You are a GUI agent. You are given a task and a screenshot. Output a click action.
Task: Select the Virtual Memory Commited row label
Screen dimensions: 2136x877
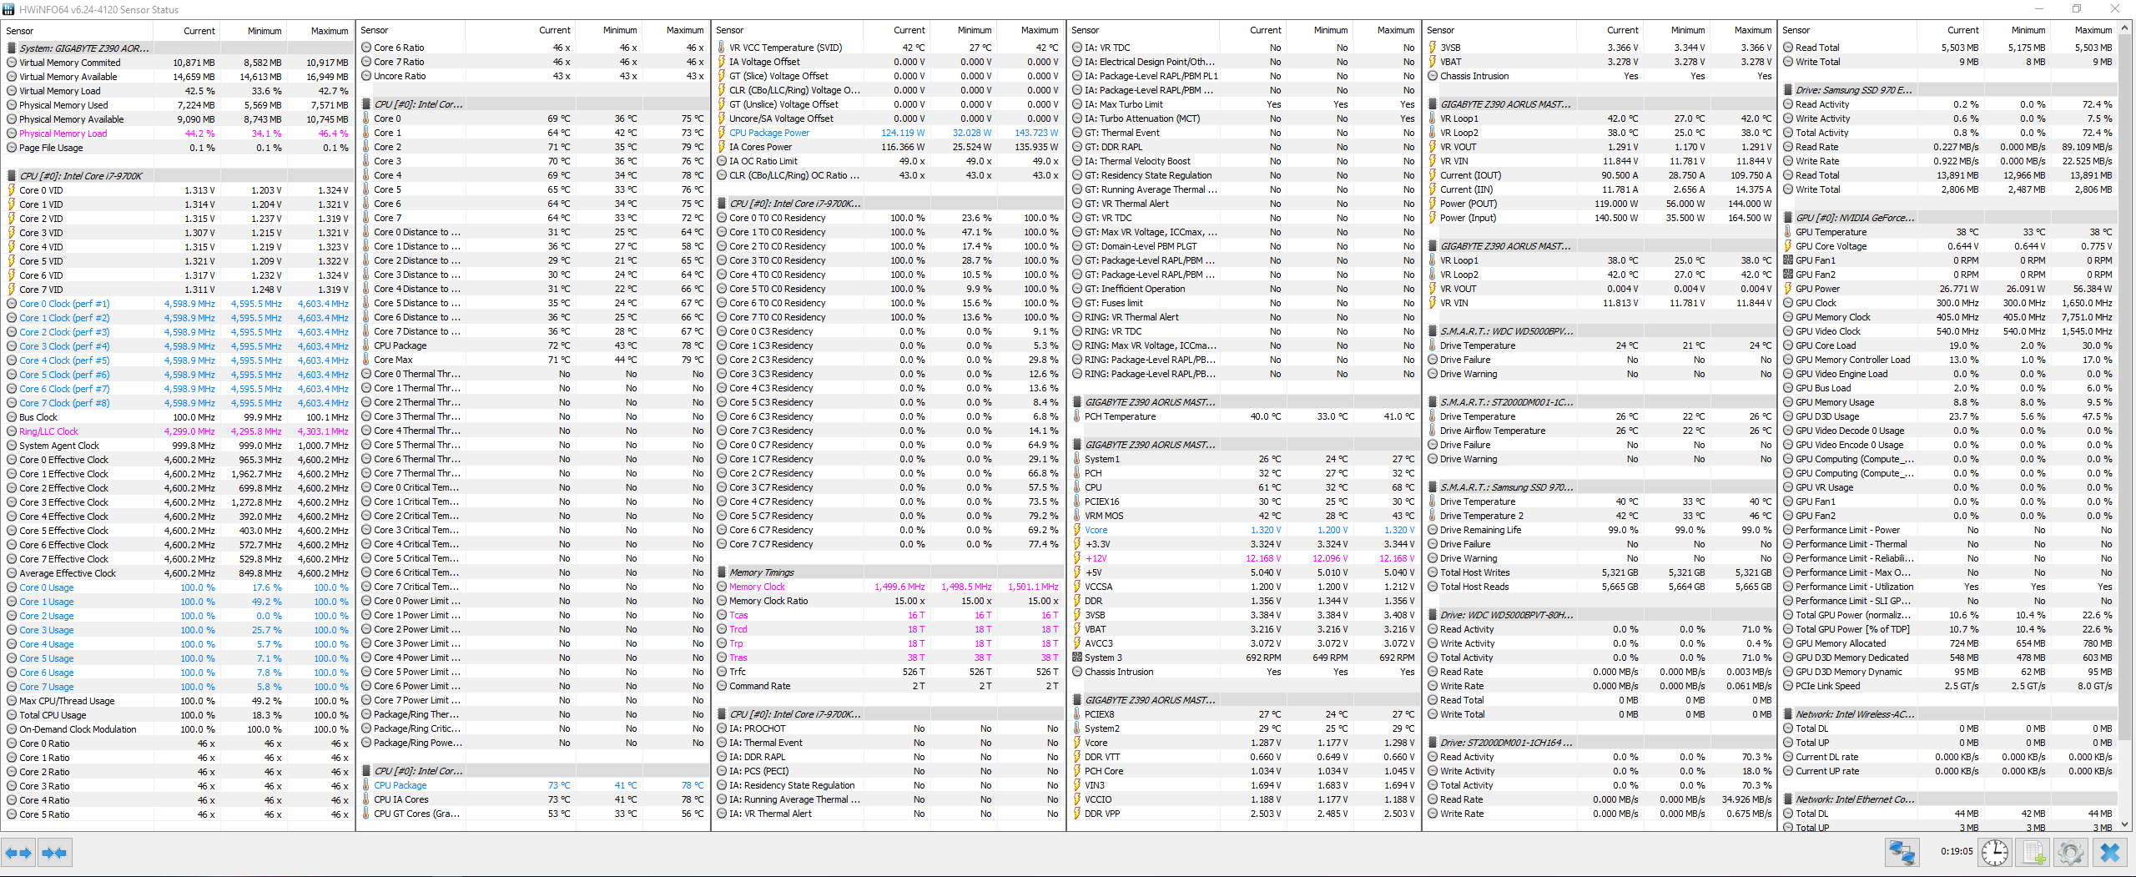click(x=70, y=63)
